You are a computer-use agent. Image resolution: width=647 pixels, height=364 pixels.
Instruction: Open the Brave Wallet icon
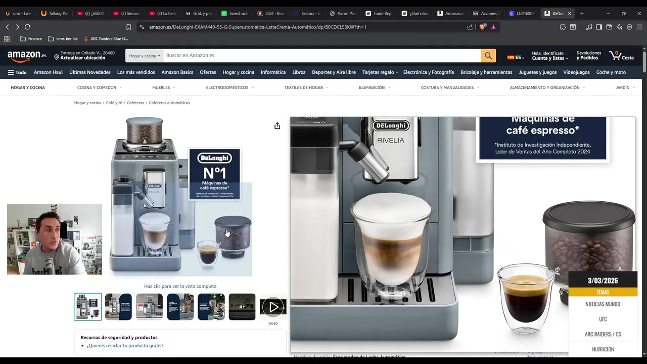[x=609, y=27]
